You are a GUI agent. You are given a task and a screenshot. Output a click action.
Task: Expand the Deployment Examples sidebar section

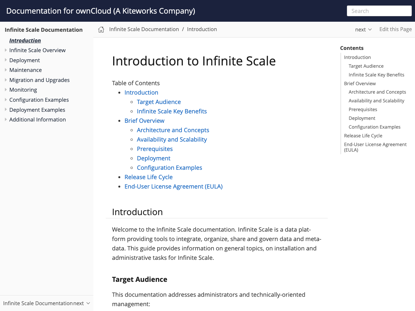(6, 109)
